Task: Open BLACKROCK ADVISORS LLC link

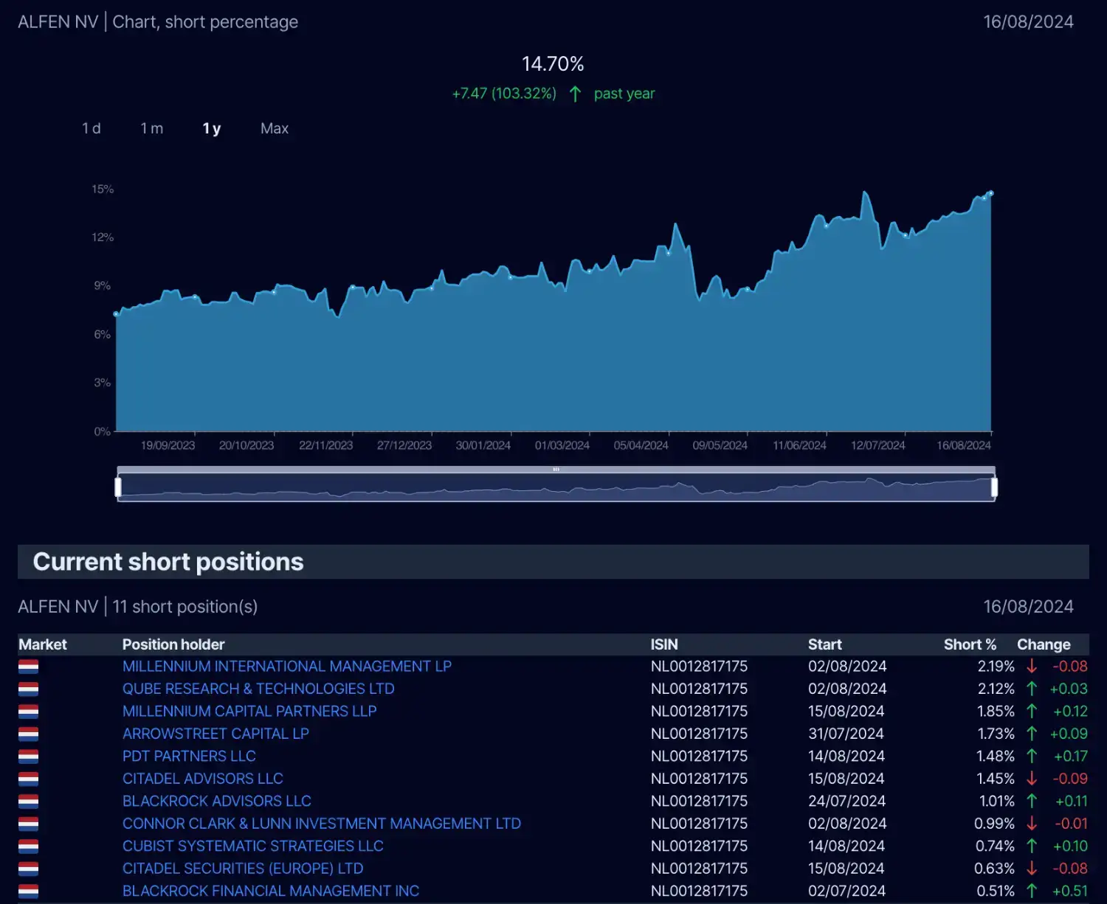Action: pos(217,802)
